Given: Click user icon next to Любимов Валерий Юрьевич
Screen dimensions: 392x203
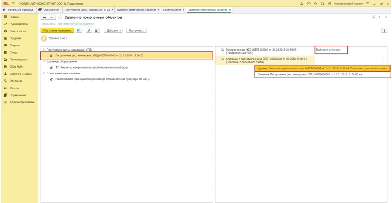Looking at the screenshot, I should coord(329,4).
